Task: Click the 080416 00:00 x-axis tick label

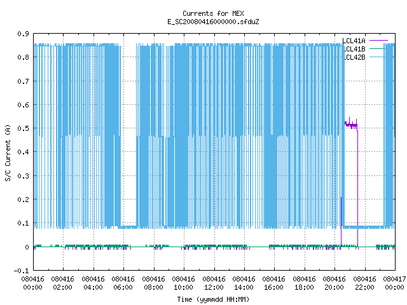Action: [32, 283]
